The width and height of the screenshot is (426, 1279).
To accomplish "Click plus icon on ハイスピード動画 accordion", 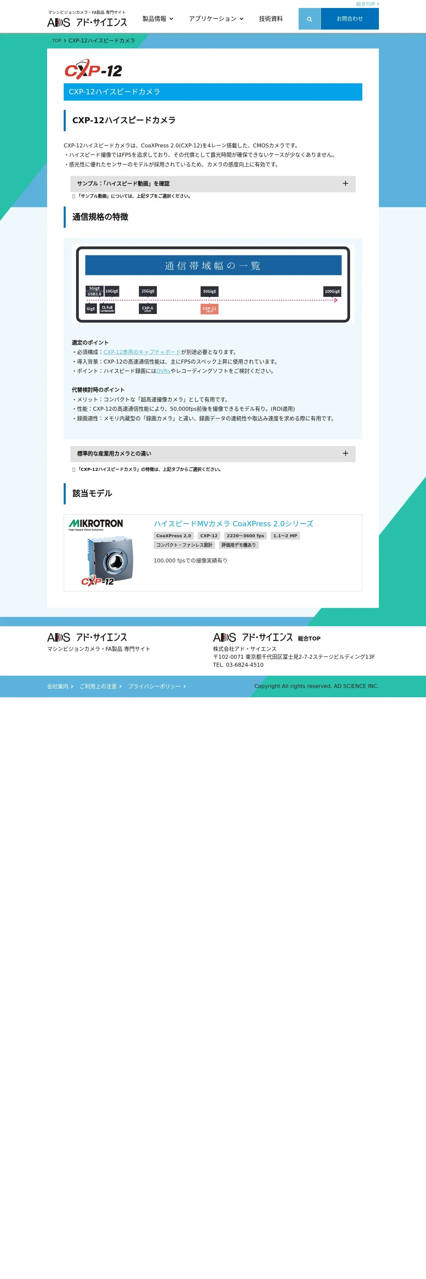I will coord(345,184).
